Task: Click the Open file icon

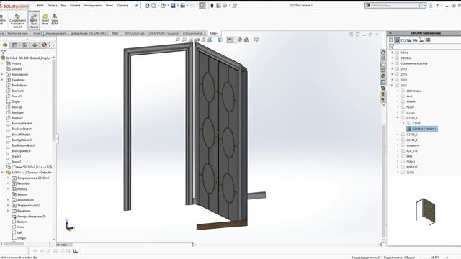Action: coord(163,5)
